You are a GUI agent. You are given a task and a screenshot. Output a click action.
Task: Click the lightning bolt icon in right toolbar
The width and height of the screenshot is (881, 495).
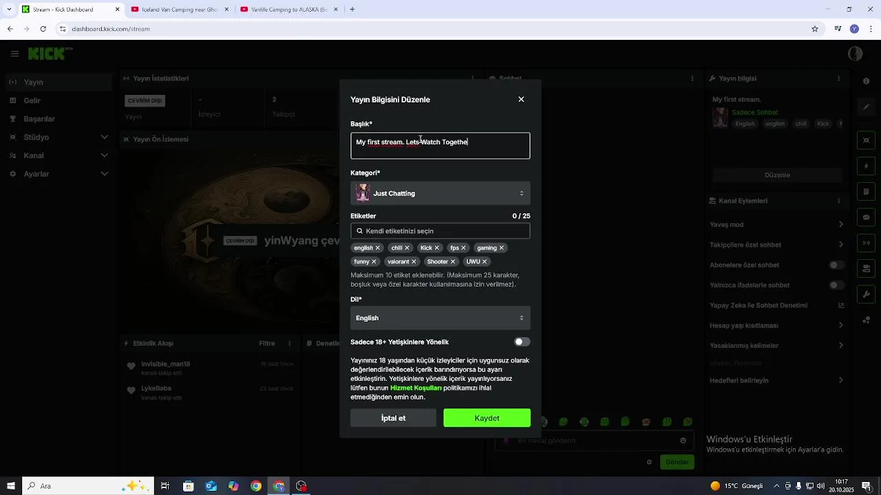[x=866, y=166]
